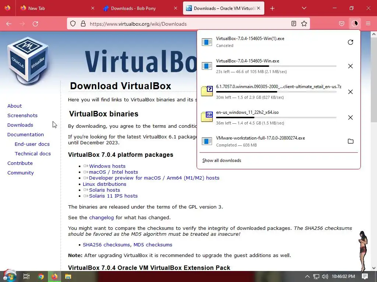The width and height of the screenshot is (377, 282).
Task: Close the New Tab tab
Action: (x=93, y=8)
